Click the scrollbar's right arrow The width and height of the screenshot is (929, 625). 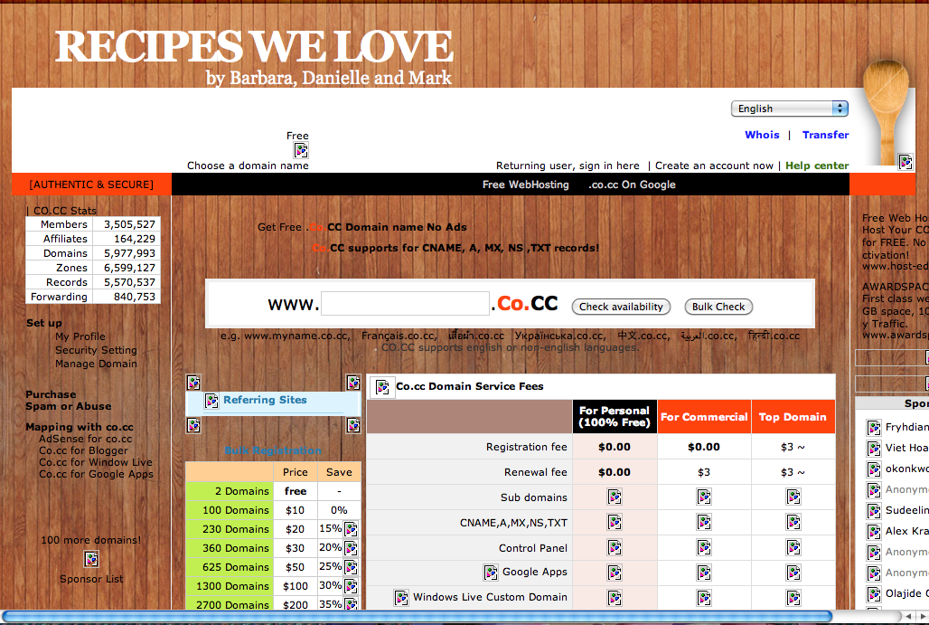pyautogui.click(x=923, y=617)
